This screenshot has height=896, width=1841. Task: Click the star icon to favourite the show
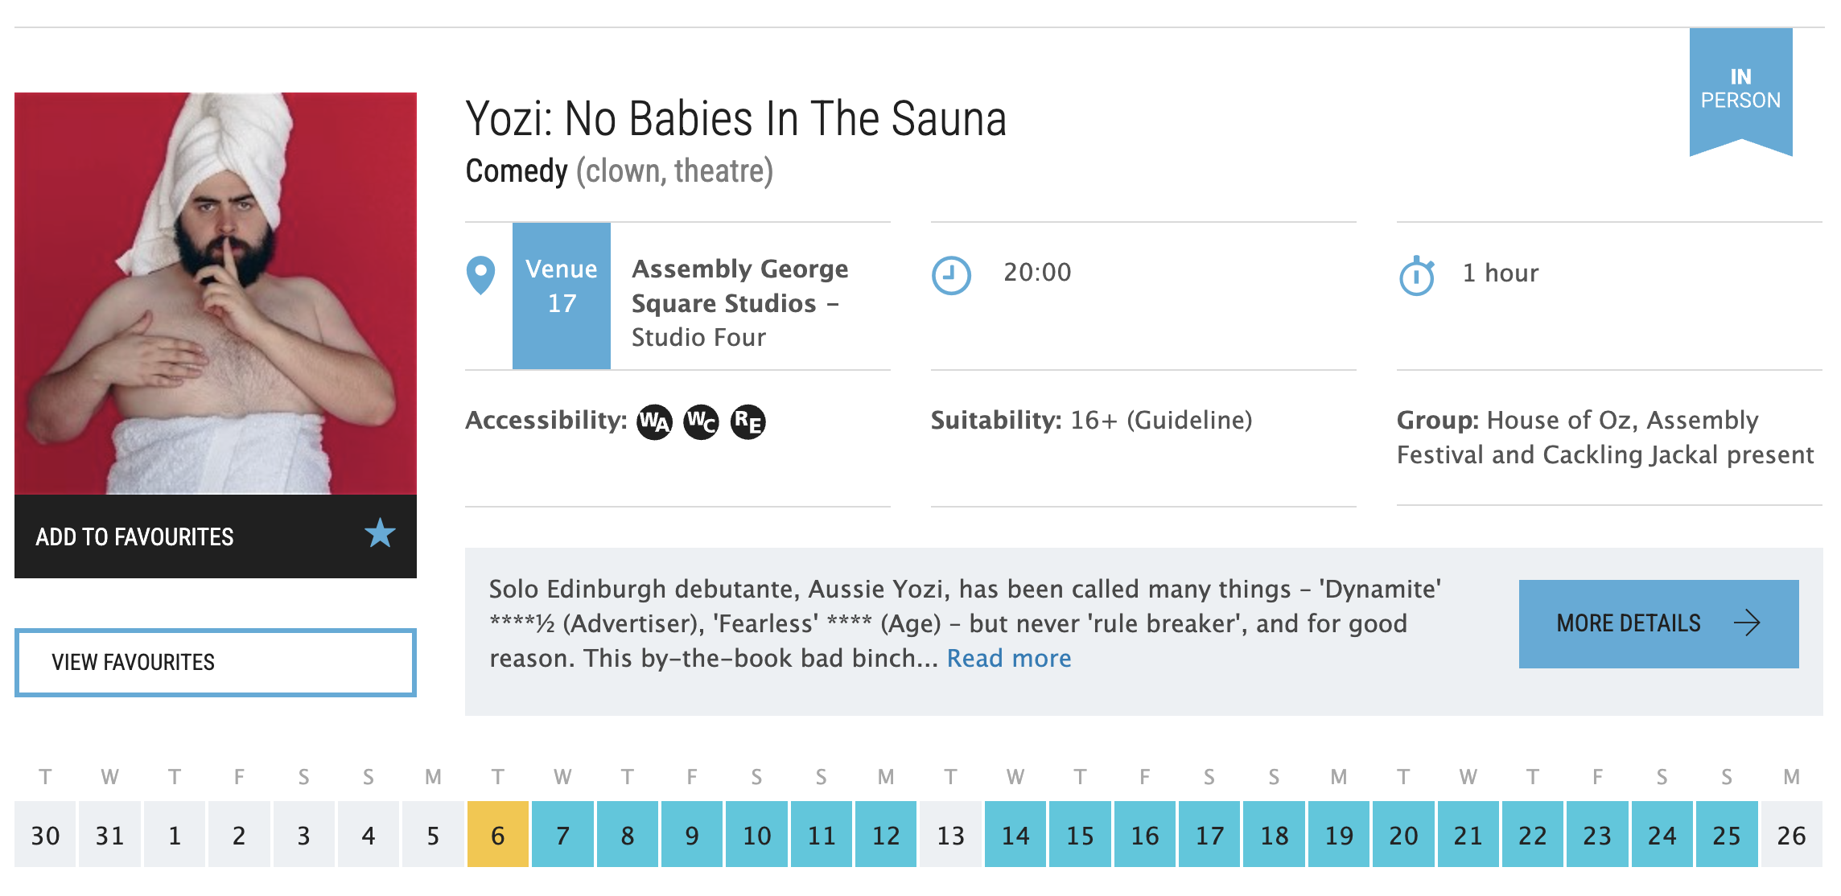coord(380,534)
